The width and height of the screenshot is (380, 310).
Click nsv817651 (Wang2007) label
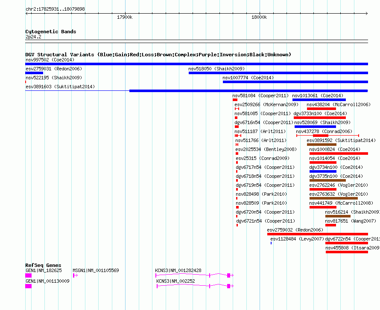(x=351, y=221)
